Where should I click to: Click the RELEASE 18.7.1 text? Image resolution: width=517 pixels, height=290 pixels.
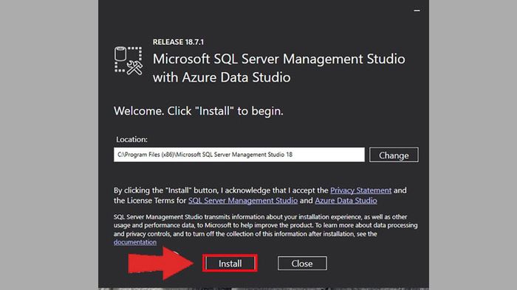tap(178, 42)
